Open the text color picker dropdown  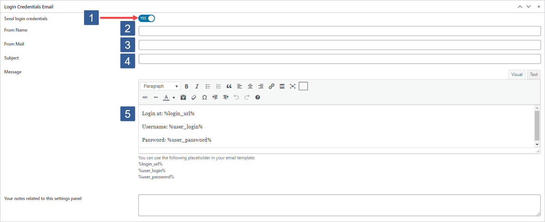173,97
